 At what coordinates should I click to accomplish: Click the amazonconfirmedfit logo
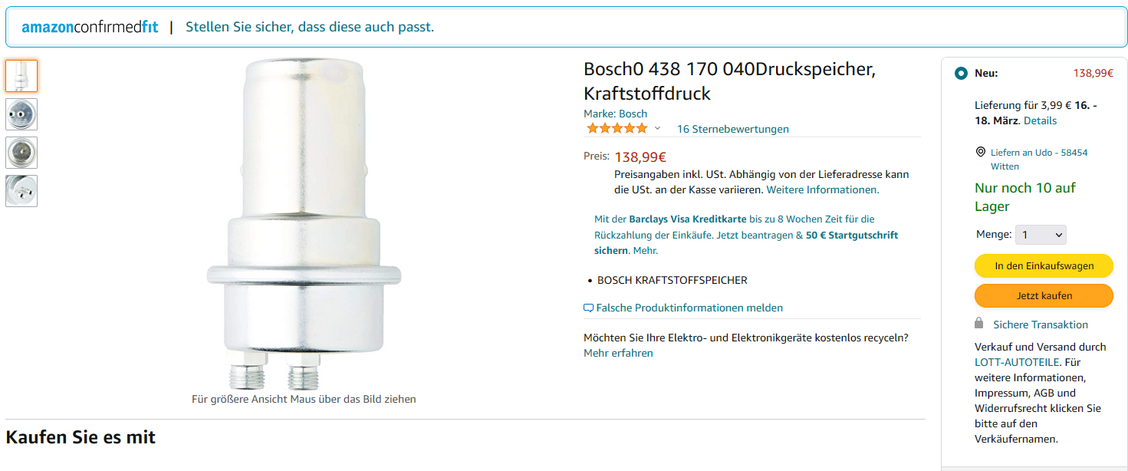click(90, 27)
